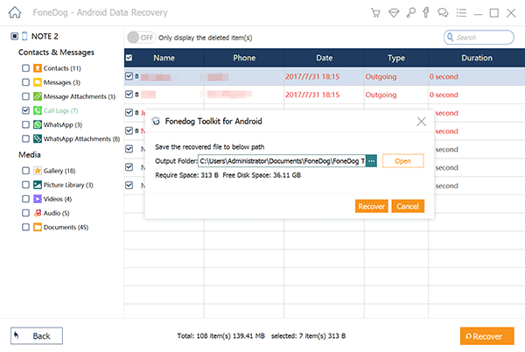Click the NOTE 2 phone device icon
525x352 pixels.
click(x=24, y=36)
